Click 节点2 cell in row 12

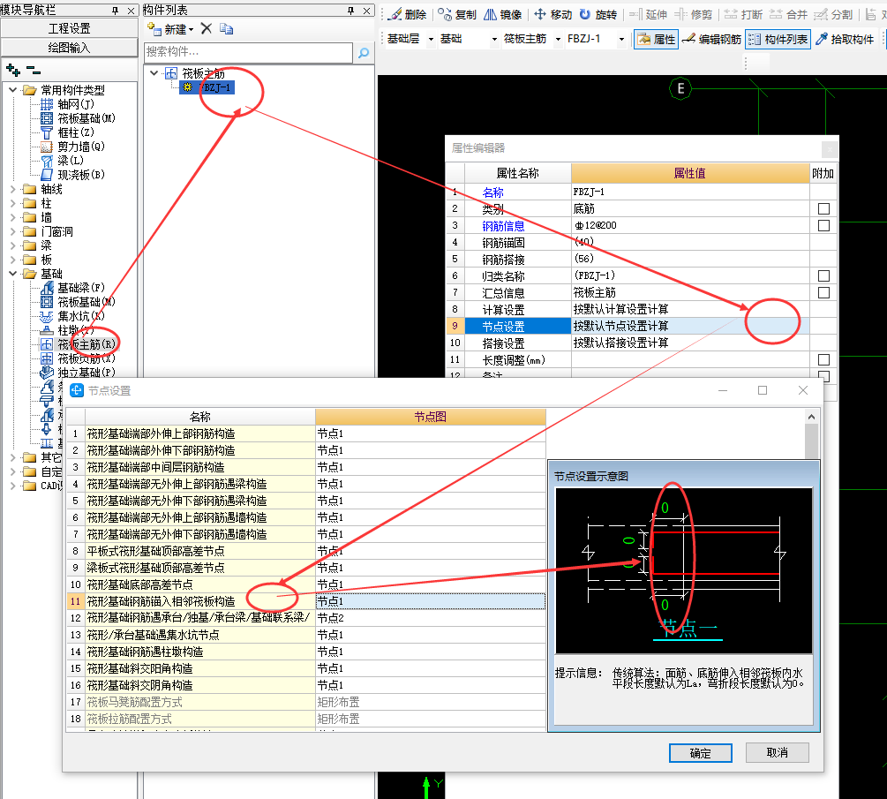[x=431, y=618]
